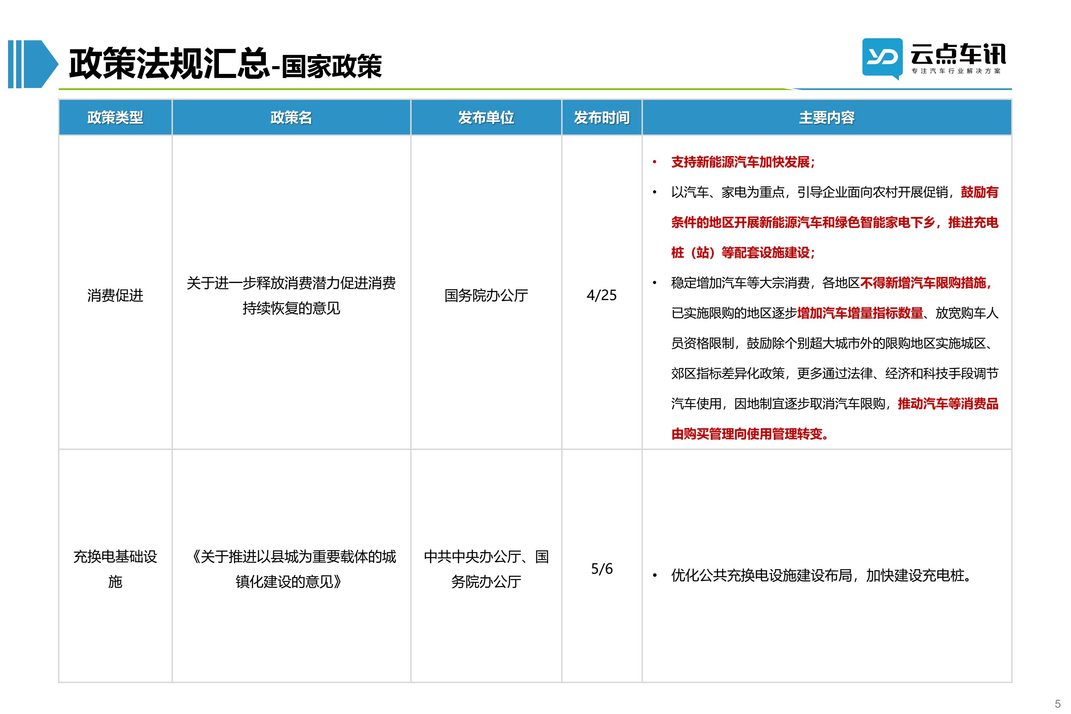This screenshot has width=1071, height=714.
Task: Click the 政策类型 column header
Action: pyautogui.click(x=115, y=117)
